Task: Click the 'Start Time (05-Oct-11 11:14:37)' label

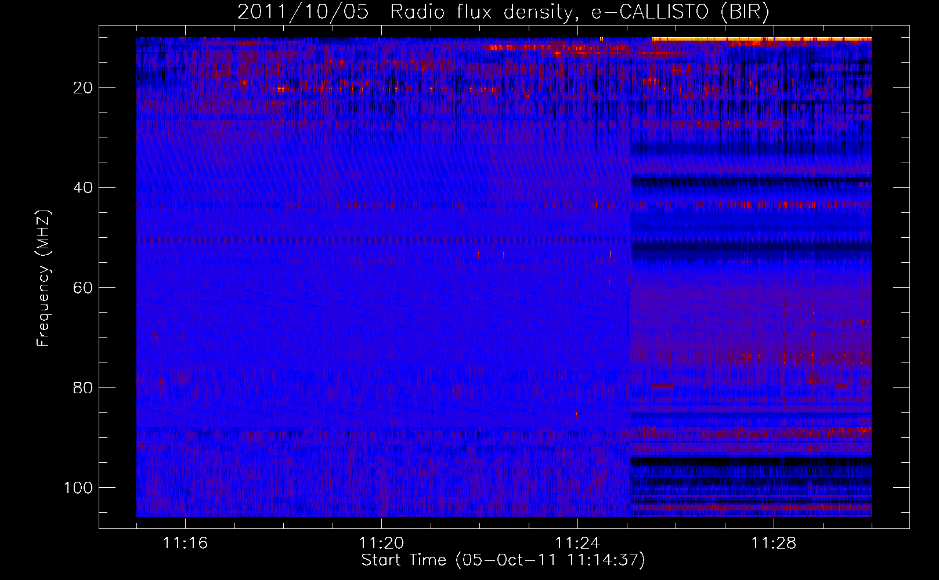Action: 503,560
